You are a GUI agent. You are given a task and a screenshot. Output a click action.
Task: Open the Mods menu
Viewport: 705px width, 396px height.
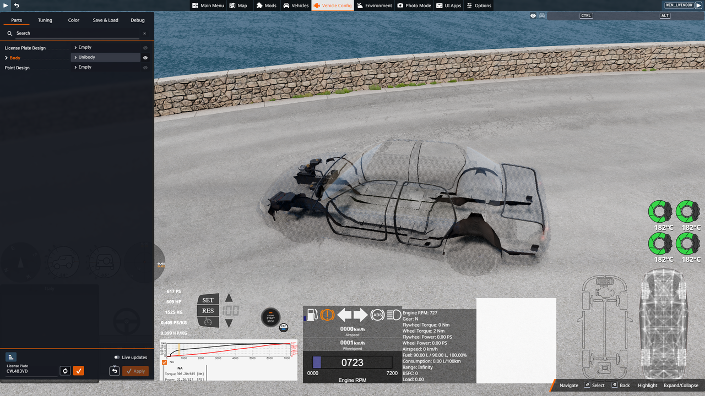267,5
